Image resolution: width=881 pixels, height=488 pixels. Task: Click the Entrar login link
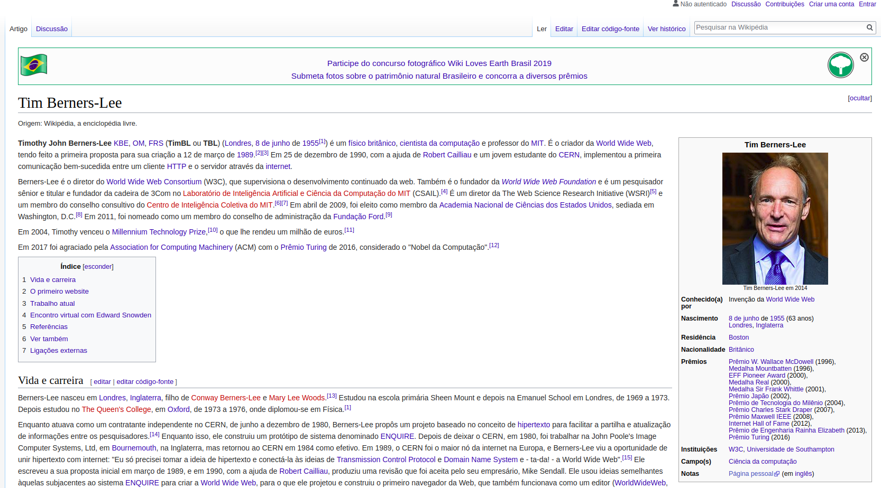point(867,4)
